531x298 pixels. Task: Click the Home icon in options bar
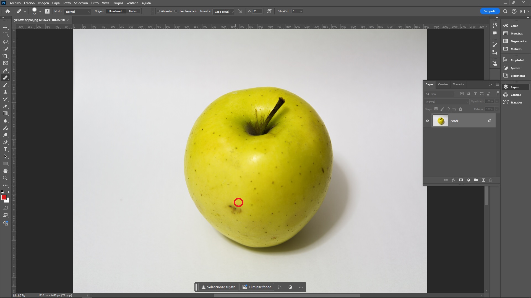[x=8, y=11]
